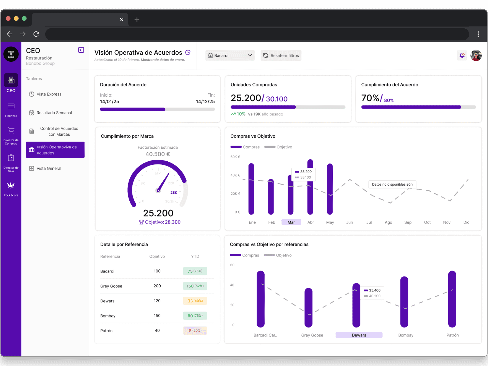Screen dimensions: 488x366
Task: Click the Duración del Acuerdo progress bar
Action: (157, 109)
